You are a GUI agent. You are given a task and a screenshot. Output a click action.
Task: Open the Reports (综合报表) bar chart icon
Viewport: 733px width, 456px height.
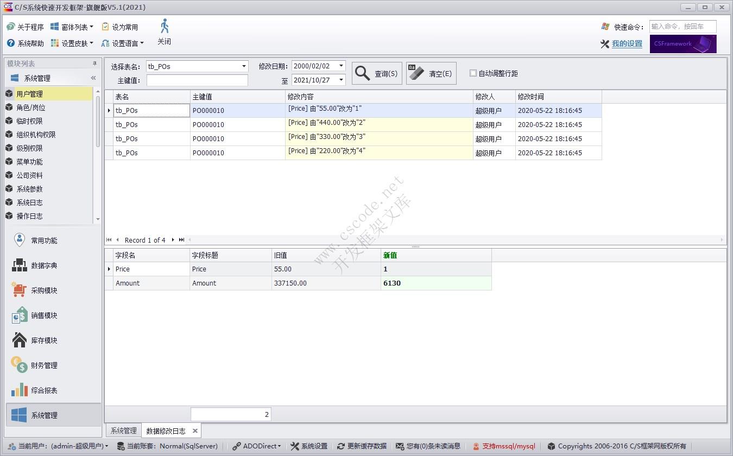20,390
